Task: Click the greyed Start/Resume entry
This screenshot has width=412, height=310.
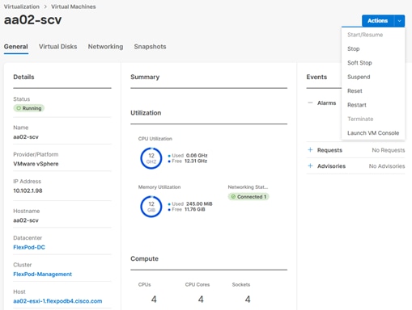Action: pos(365,35)
